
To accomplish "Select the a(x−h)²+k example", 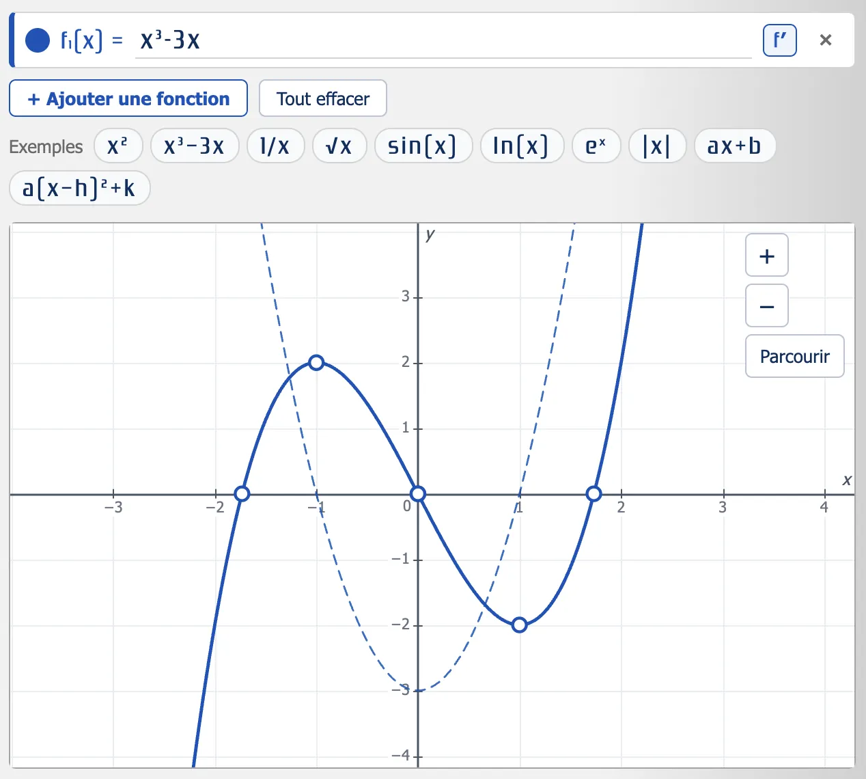I will pos(79,188).
